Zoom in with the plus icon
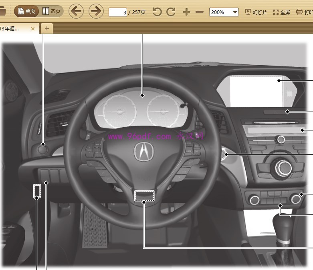Viewport: 313px width, 270px height. coord(186,12)
